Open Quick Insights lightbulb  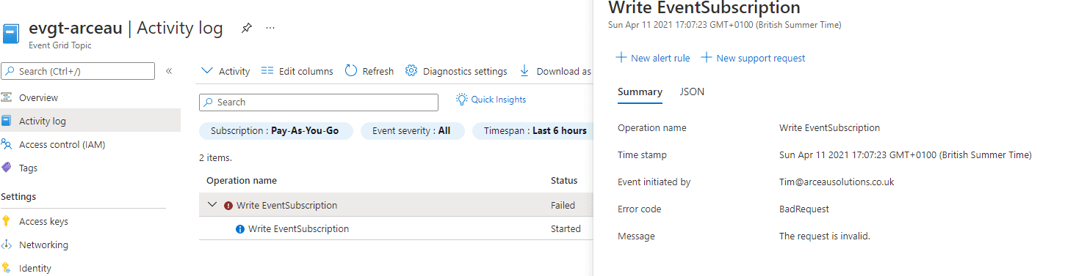point(462,100)
